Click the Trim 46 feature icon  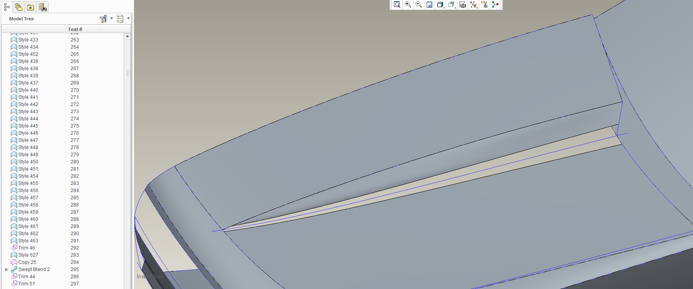14,248
